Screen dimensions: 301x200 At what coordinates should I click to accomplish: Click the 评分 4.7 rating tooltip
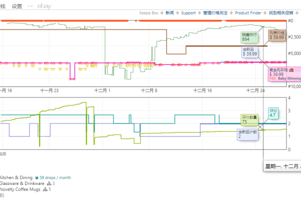tap(273, 113)
